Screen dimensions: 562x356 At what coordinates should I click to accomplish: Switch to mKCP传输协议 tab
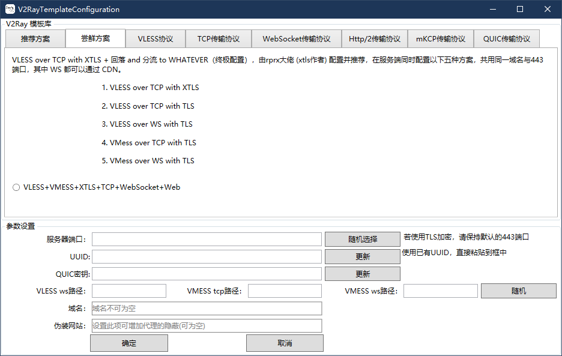441,39
